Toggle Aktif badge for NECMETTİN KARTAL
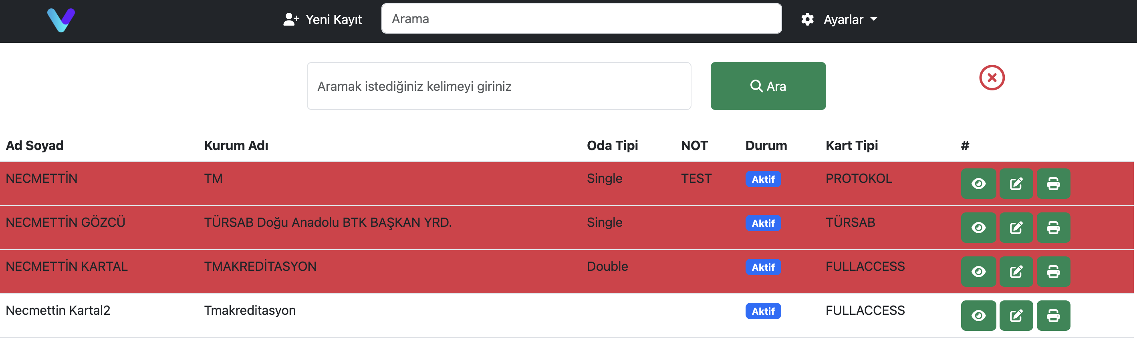 coord(763,267)
